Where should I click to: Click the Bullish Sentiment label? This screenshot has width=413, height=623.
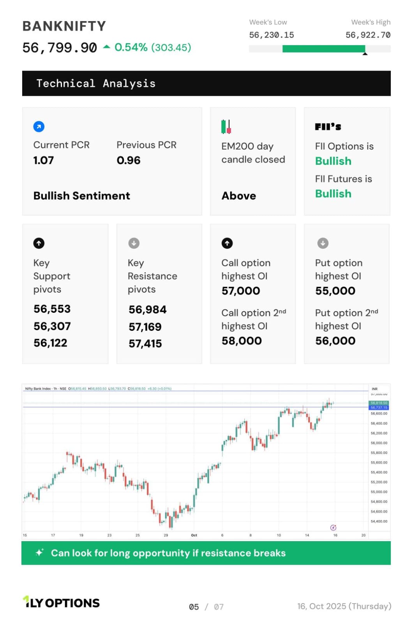82,196
